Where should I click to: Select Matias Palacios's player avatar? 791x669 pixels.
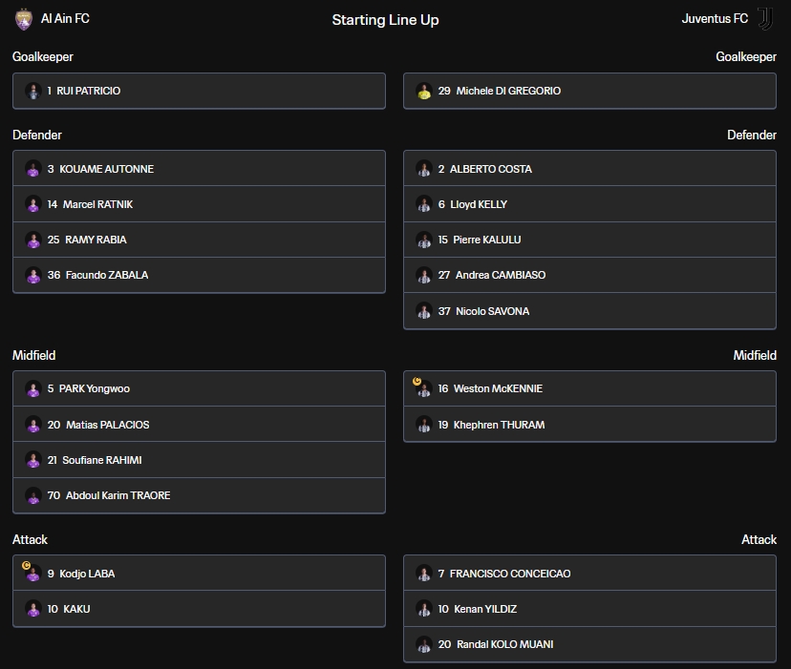pyautogui.click(x=33, y=425)
